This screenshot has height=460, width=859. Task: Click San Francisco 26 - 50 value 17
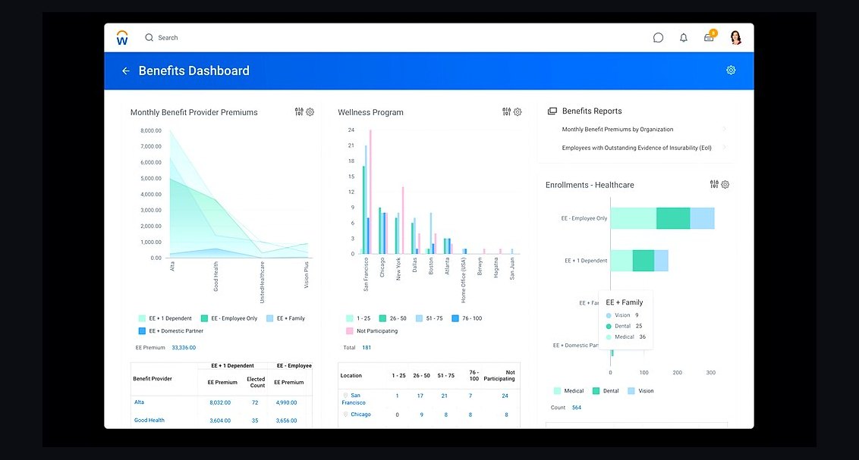tap(420, 396)
